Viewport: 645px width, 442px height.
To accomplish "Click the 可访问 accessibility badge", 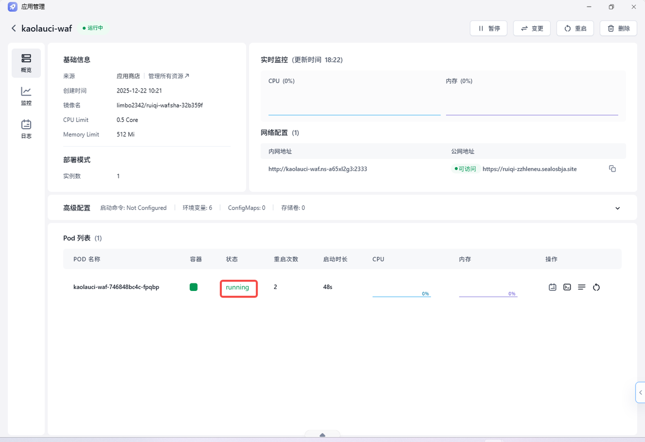I will pos(465,169).
